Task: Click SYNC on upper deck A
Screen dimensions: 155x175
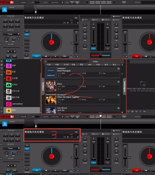Action: pos(64,56)
